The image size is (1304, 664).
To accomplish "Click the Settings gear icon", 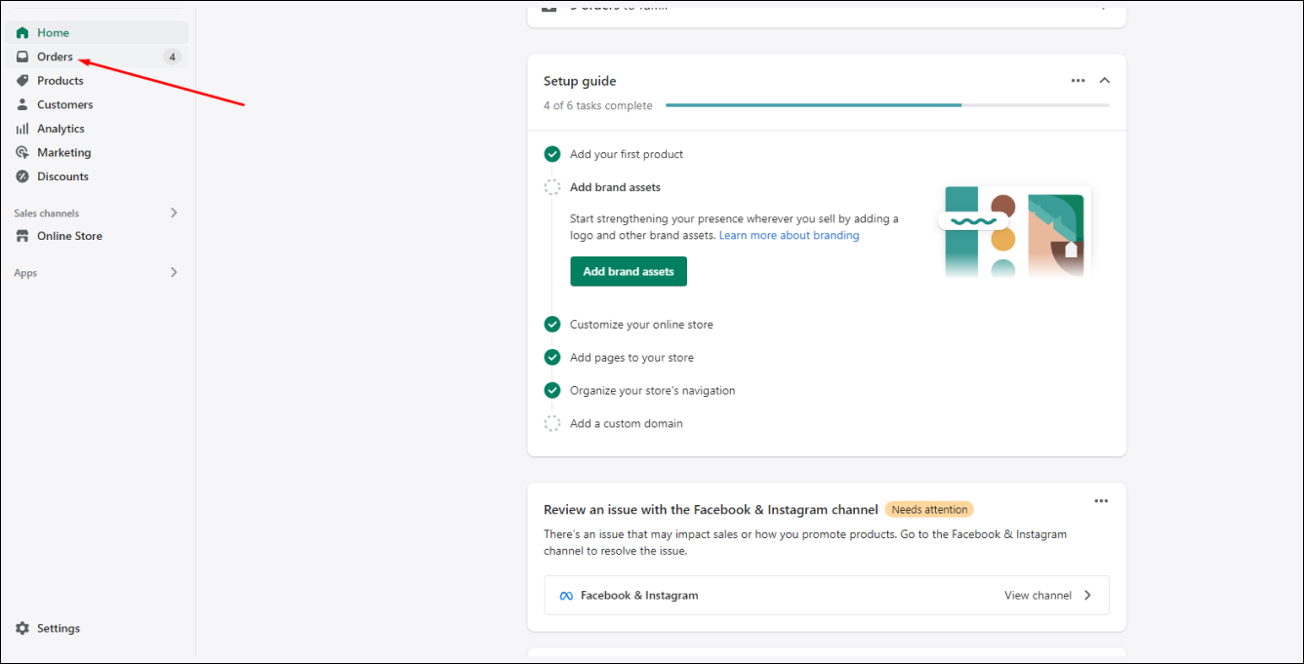I will click(22, 629).
